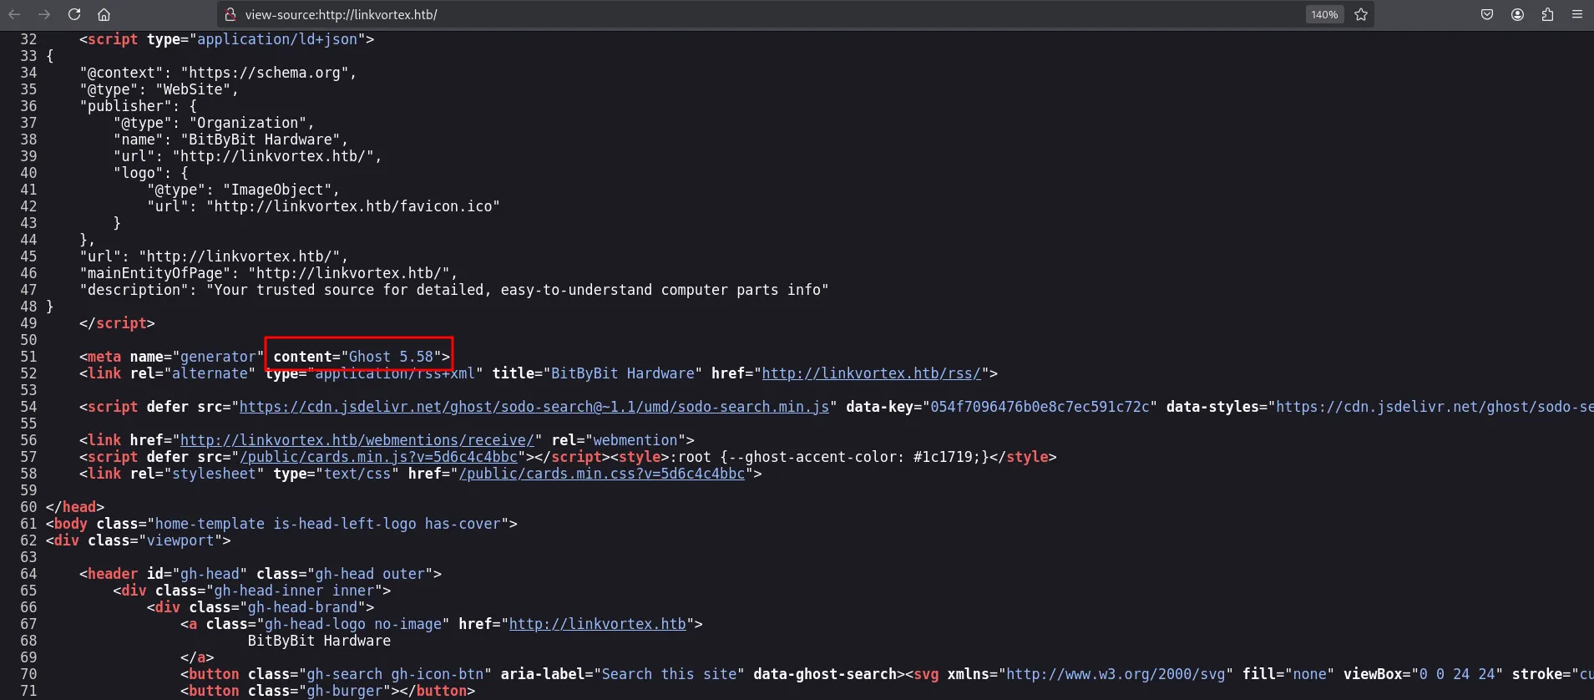Viewport: 1594px width, 700px height.
Task: Open the hamburger application menu
Action: click(1577, 14)
